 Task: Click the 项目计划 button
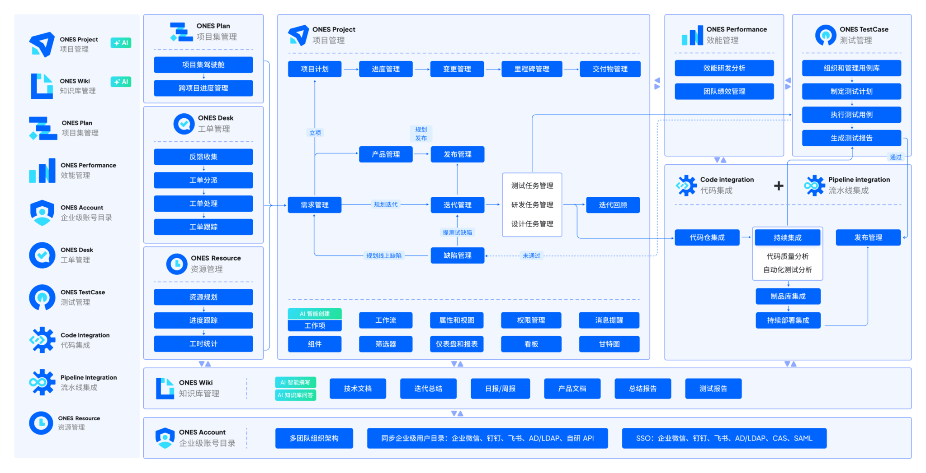pyautogui.click(x=314, y=69)
